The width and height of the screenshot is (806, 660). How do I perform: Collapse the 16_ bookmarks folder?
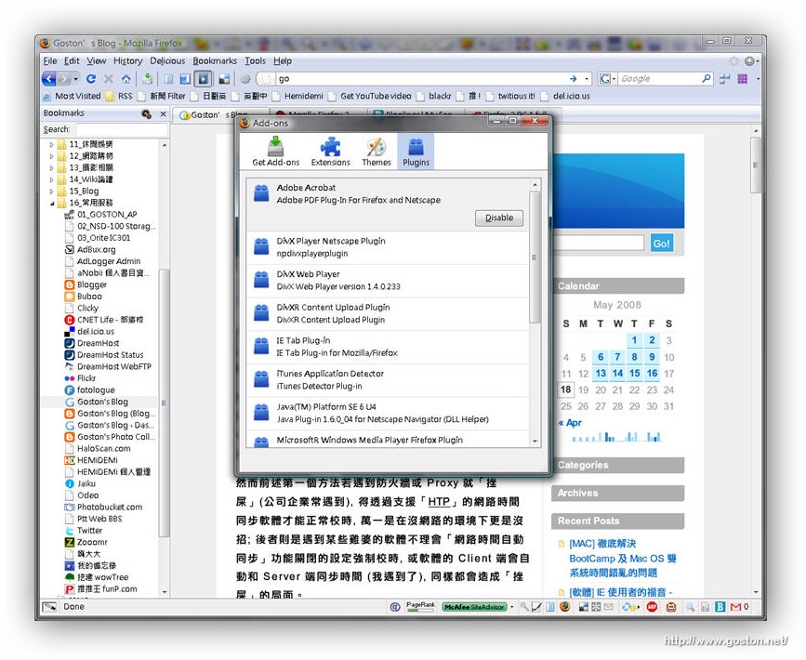[x=51, y=204]
